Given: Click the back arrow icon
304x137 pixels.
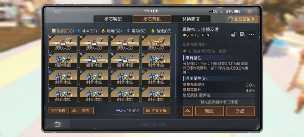Looking at the screenshot, I should [x=57, y=124].
